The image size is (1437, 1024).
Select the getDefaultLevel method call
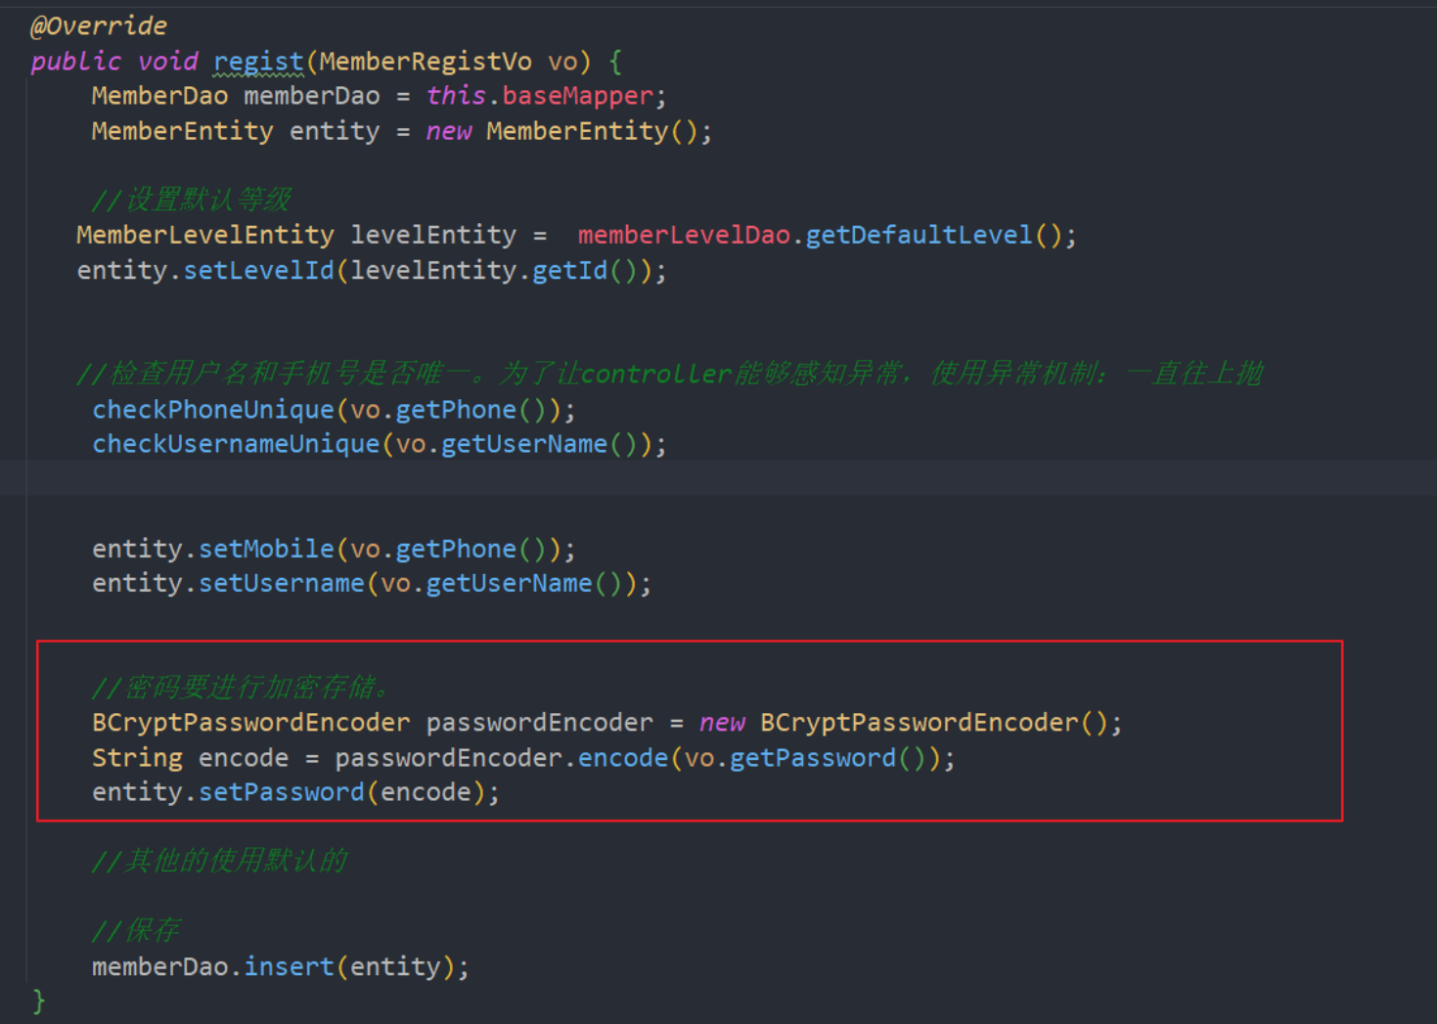tap(919, 236)
